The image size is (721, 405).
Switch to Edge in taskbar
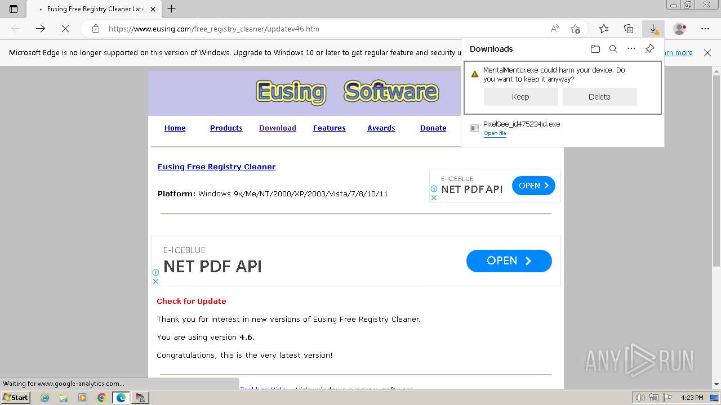[121, 398]
